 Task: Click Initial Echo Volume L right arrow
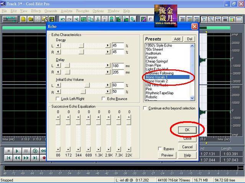[108, 85]
